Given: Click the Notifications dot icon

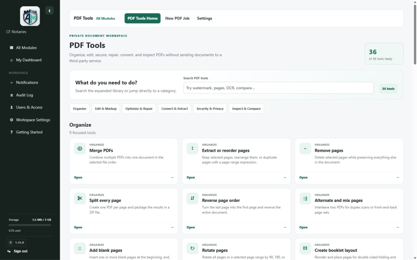Looking at the screenshot, I should (x=12, y=83).
